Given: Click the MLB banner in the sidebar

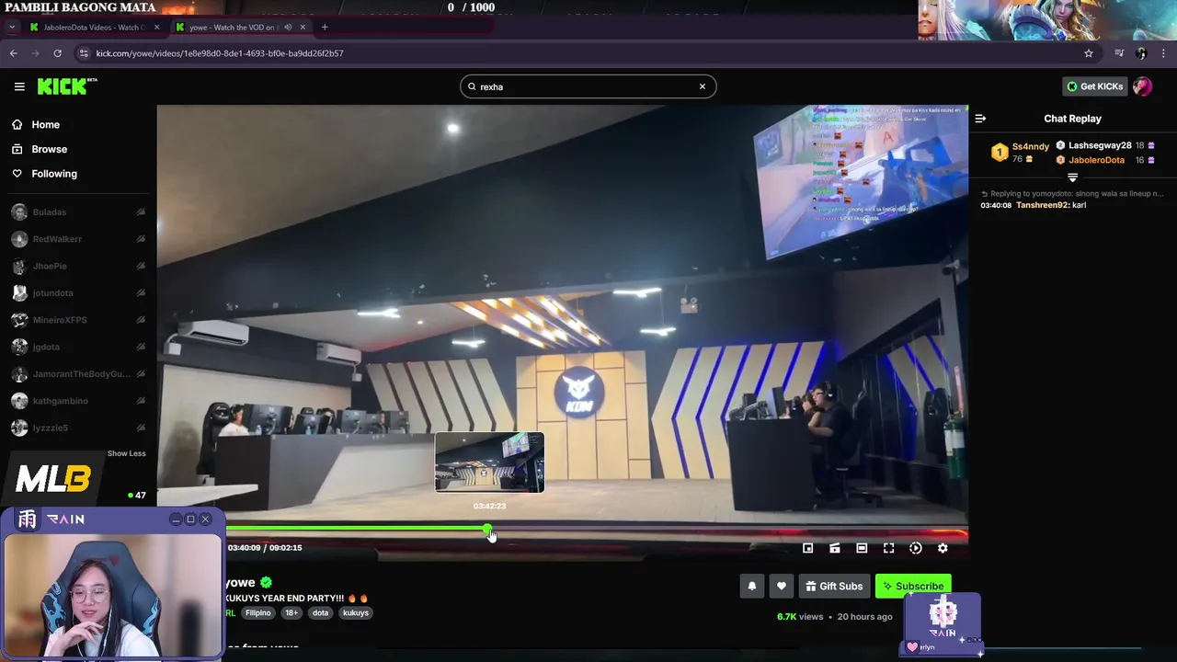Looking at the screenshot, I should pyautogui.click(x=53, y=480).
